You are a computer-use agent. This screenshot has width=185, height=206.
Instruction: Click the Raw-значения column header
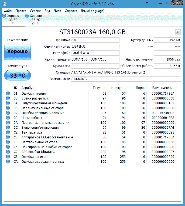(x=161, y=88)
